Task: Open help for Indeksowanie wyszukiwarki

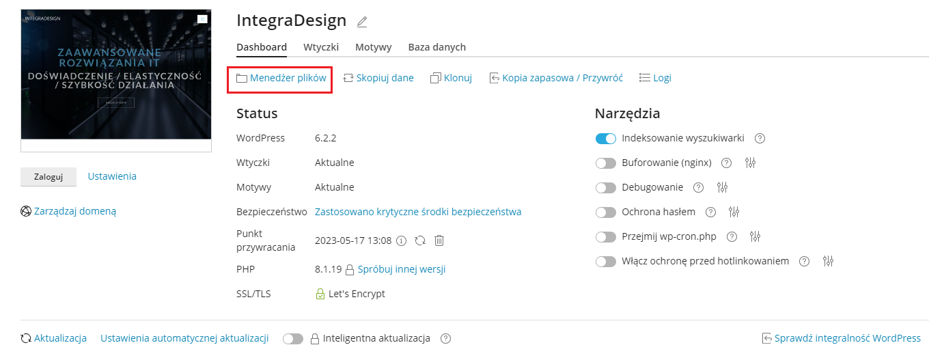Action: (760, 138)
